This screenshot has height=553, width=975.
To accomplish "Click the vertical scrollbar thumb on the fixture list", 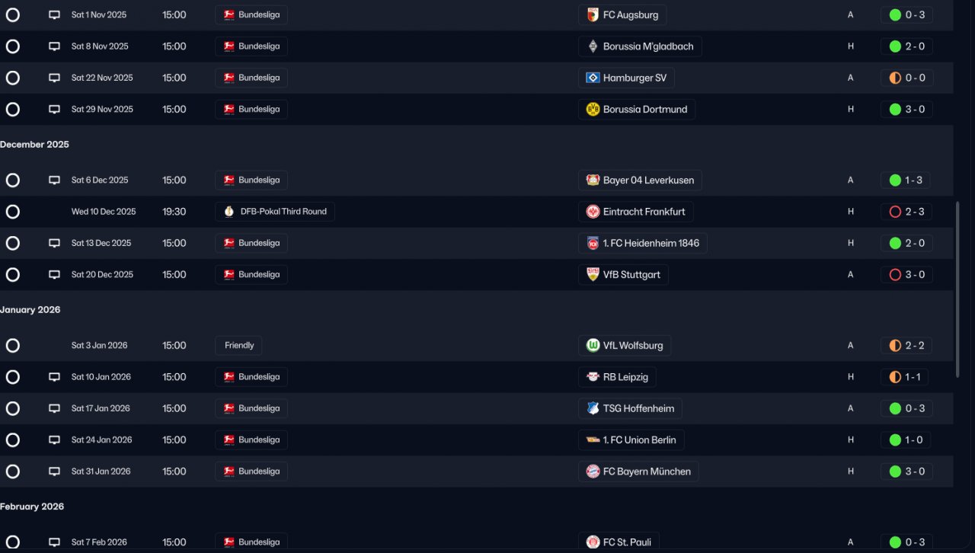I will pyautogui.click(x=957, y=289).
